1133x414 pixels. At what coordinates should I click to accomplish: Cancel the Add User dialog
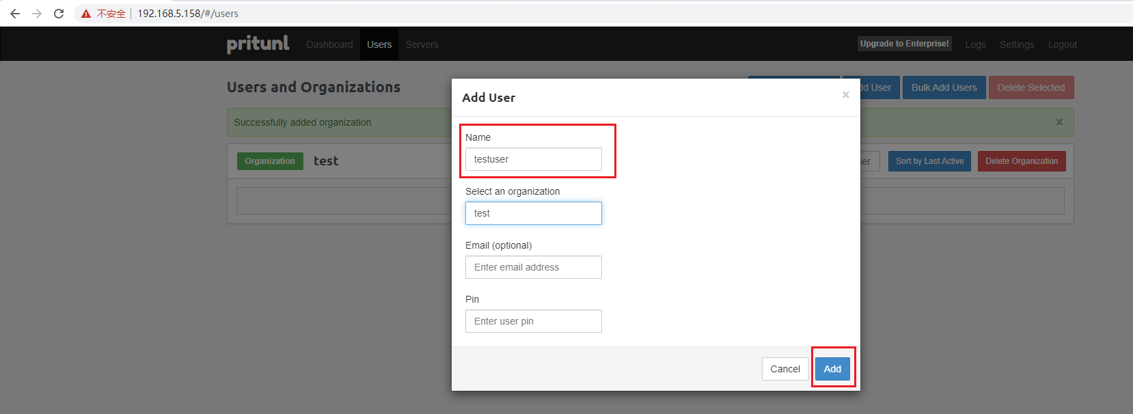[x=784, y=369]
